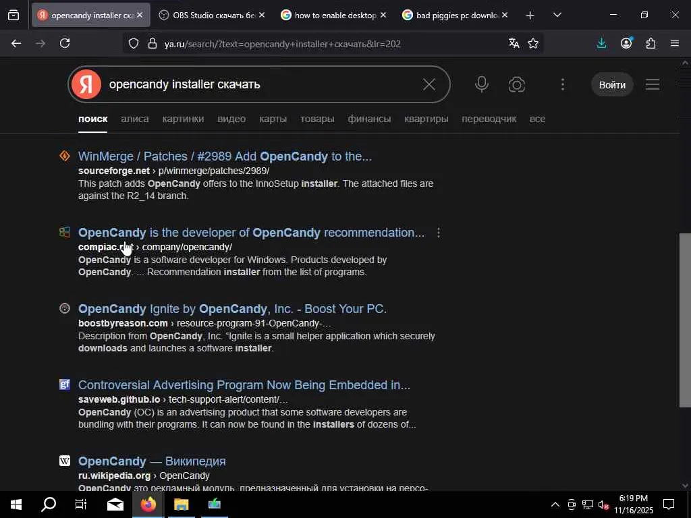Open OpenCandy Ignite Boost Your PC result
691x518 pixels.
(x=232, y=309)
